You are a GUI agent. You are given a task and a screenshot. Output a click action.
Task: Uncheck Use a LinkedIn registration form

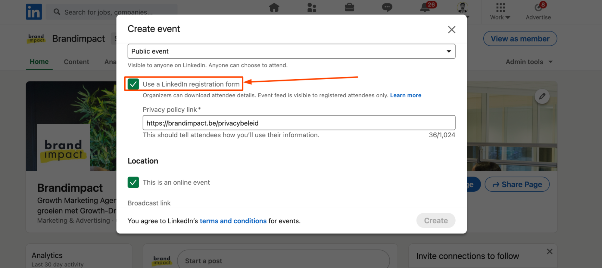[133, 84]
